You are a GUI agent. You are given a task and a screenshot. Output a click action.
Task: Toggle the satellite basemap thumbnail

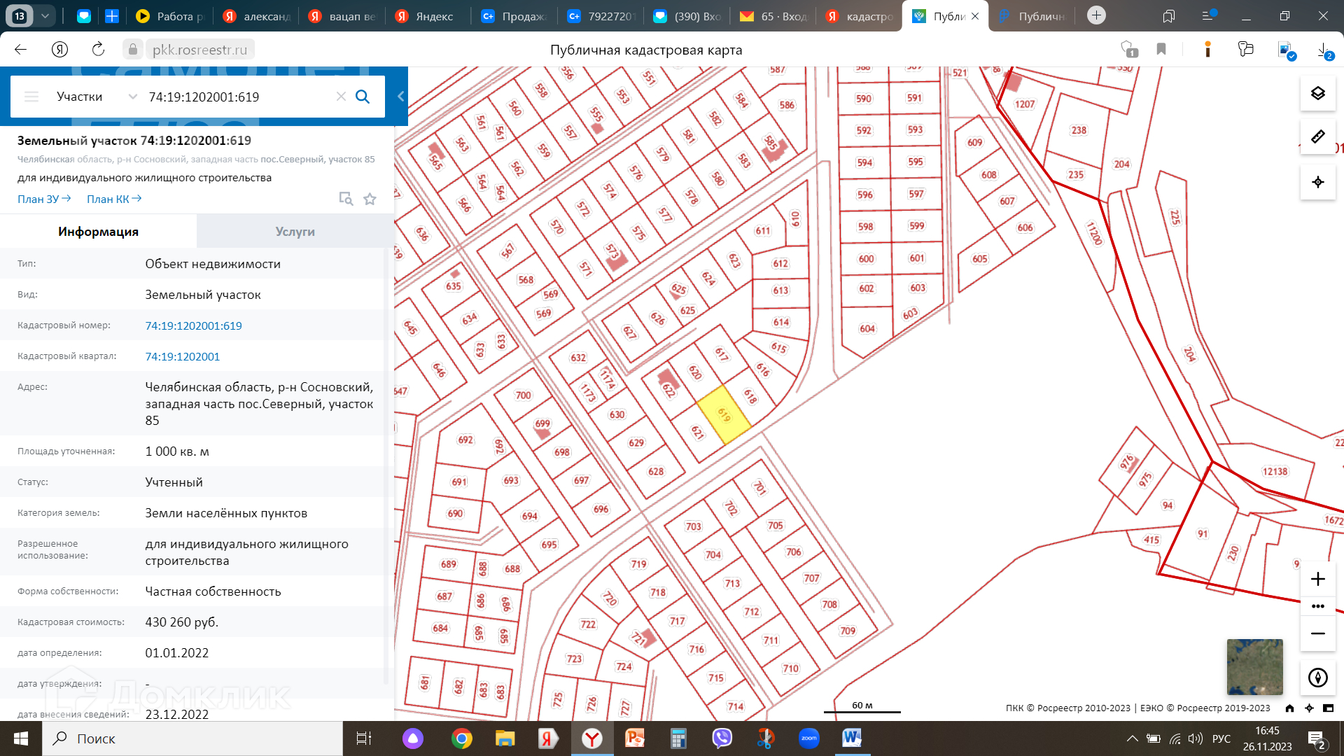click(x=1254, y=666)
